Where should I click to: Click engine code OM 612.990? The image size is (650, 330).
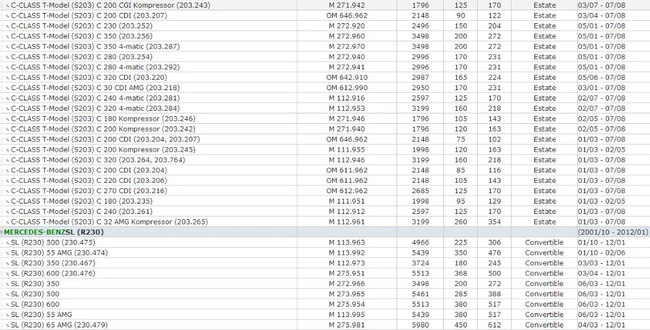(347, 88)
